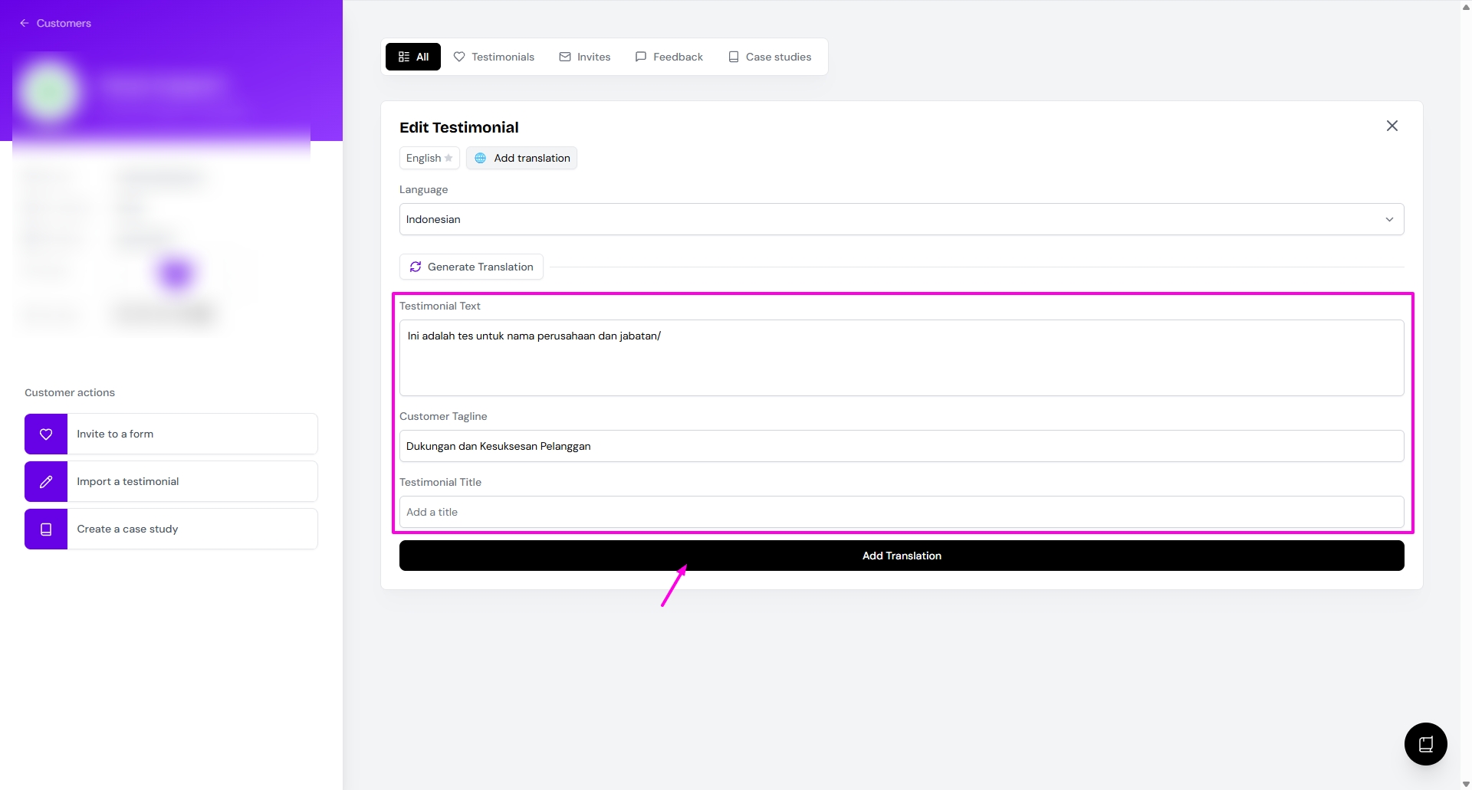Close the Edit Testimonial panel
Image resolution: width=1472 pixels, height=790 pixels.
click(x=1392, y=126)
